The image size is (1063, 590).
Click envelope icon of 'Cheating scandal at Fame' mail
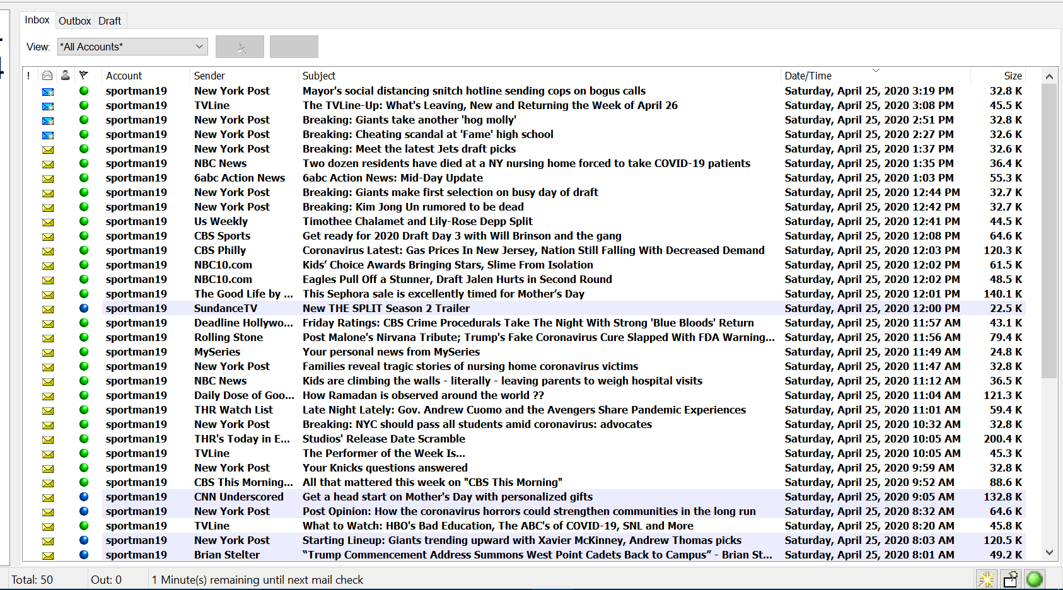click(48, 135)
